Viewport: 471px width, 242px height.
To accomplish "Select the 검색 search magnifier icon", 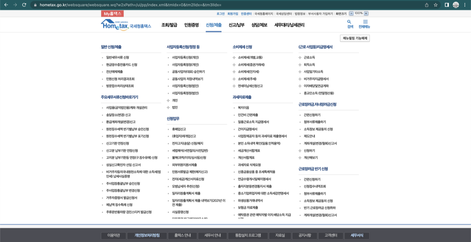I will (348, 22).
